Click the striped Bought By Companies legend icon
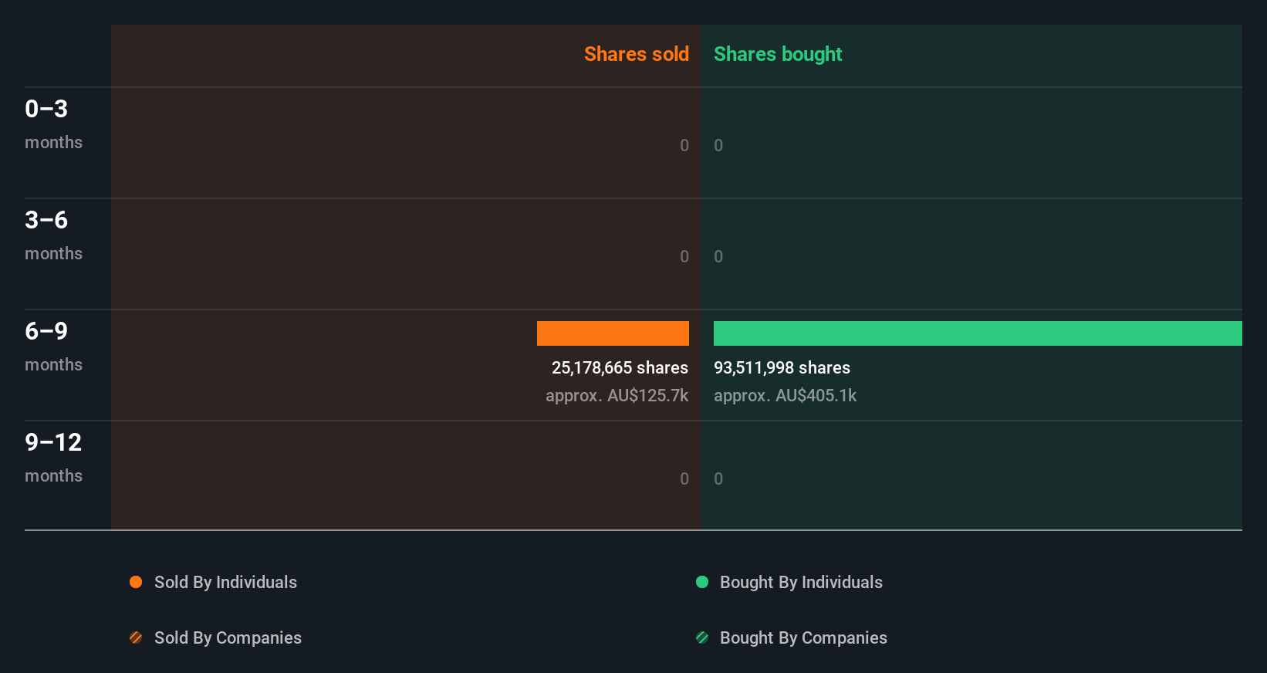 pos(702,637)
